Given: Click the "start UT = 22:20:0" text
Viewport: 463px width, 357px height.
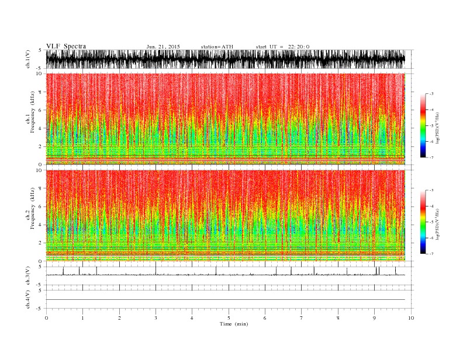Looking at the screenshot, I should point(282,47).
